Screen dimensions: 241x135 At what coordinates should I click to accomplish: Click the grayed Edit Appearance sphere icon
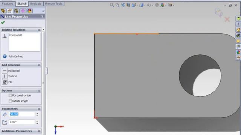pos(157,5)
